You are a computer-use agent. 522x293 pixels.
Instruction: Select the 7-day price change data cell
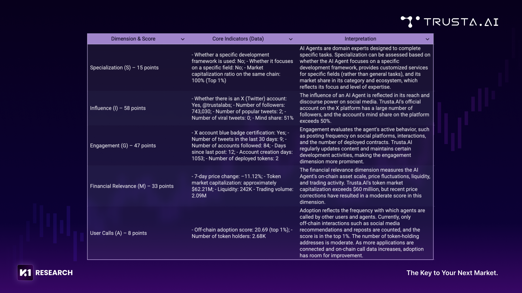tap(242, 186)
